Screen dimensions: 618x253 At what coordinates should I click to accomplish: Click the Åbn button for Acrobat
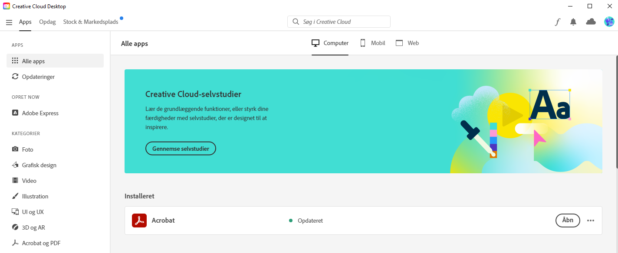tap(568, 221)
